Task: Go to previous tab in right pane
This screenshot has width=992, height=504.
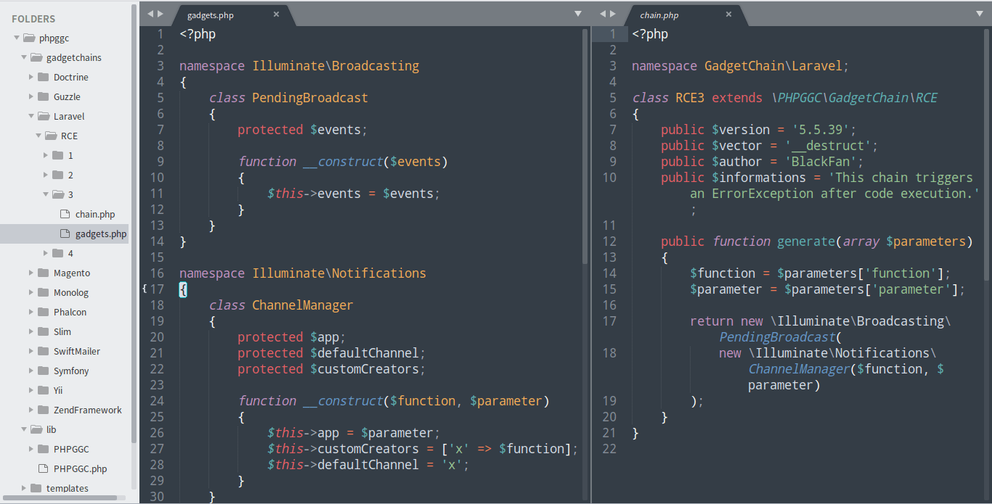Action: click(x=602, y=14)
